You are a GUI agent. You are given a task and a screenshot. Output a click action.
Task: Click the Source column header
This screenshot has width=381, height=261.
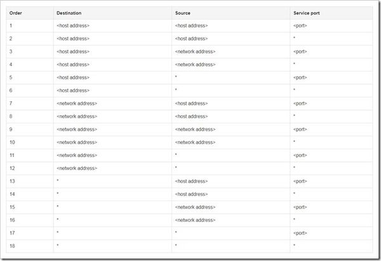(x=182, y=13)
